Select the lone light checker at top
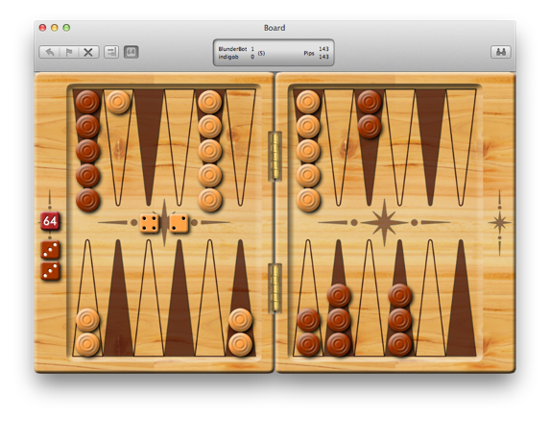The image size is (550, 421). pos(118,102)
